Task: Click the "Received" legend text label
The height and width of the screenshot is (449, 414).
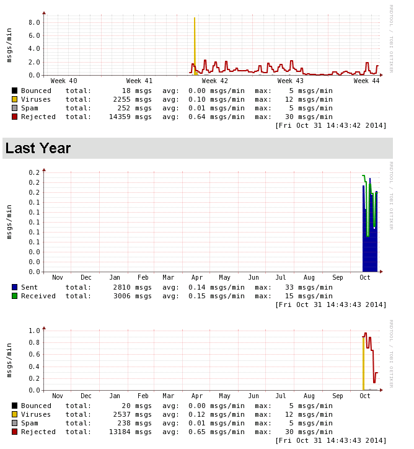Action: click(x=38, y=296)
